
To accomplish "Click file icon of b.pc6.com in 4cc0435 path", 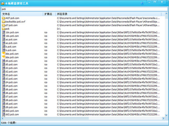I will point(4,47).
